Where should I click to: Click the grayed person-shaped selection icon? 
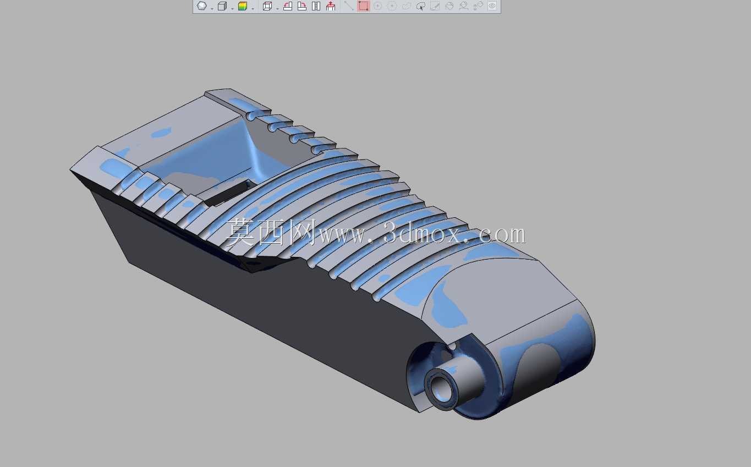coord(464,6)
